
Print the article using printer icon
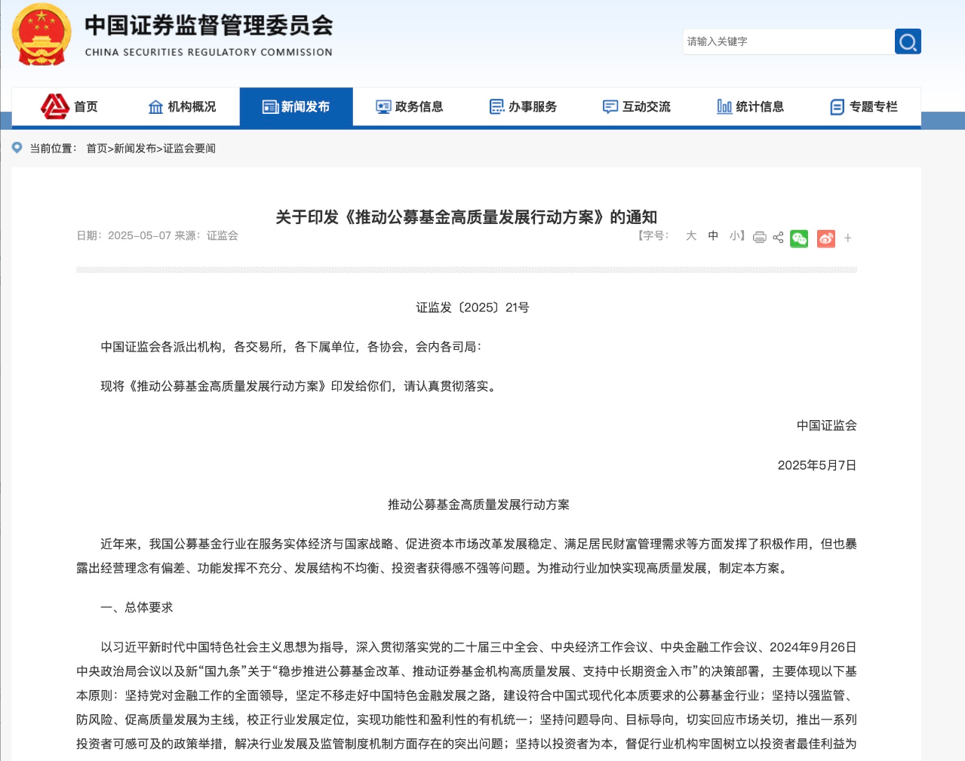click(759, 238)
